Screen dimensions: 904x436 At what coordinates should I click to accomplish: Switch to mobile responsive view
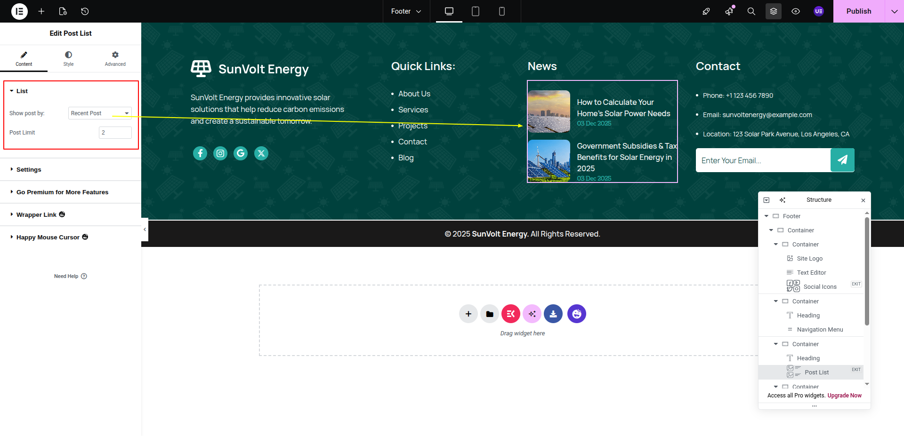click(502, 11)
